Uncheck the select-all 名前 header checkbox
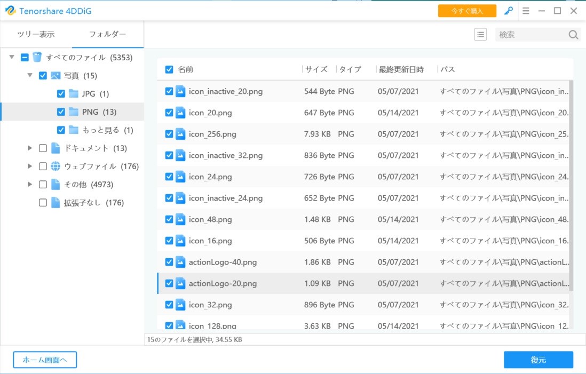Viewport: 586px width, 374px height. coord(169,69)
